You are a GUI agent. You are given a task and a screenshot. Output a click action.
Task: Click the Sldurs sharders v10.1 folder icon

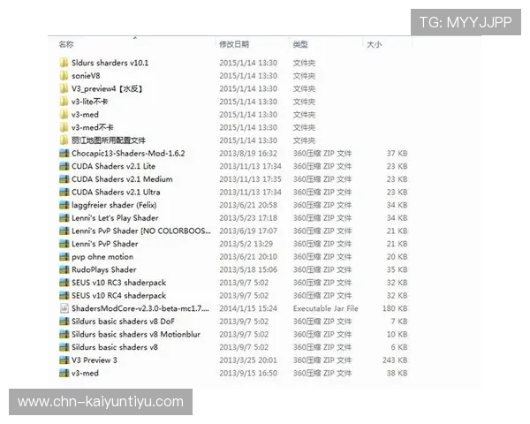pyautogui.click(x=64, y=63)
